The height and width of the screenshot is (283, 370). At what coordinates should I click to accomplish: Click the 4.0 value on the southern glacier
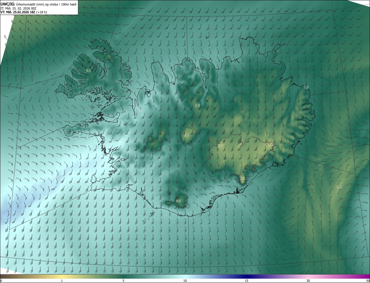pyautogui.click(x=178, y=201)
